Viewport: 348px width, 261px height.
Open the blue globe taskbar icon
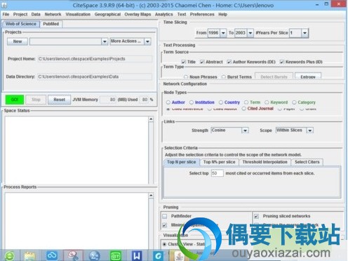tap(95, 255)
